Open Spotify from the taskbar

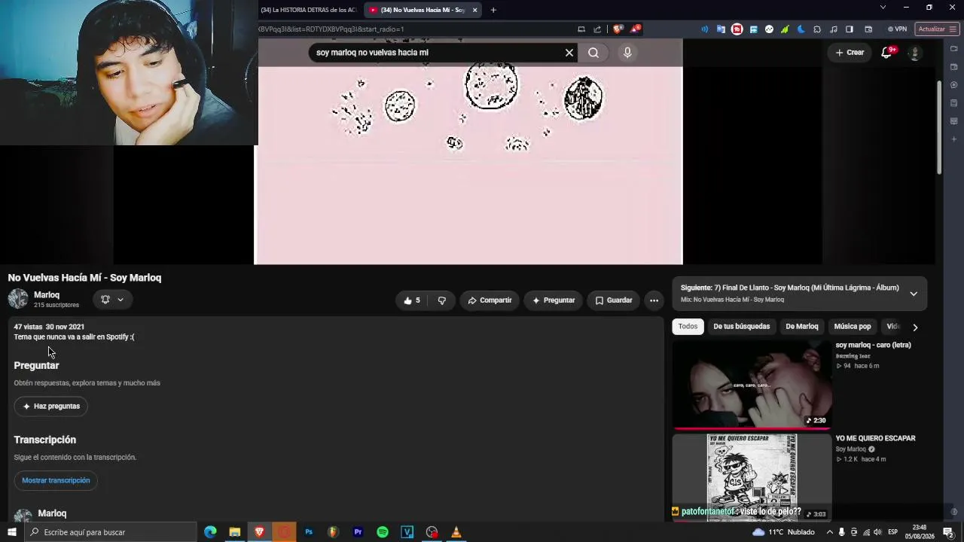point(383,532)
